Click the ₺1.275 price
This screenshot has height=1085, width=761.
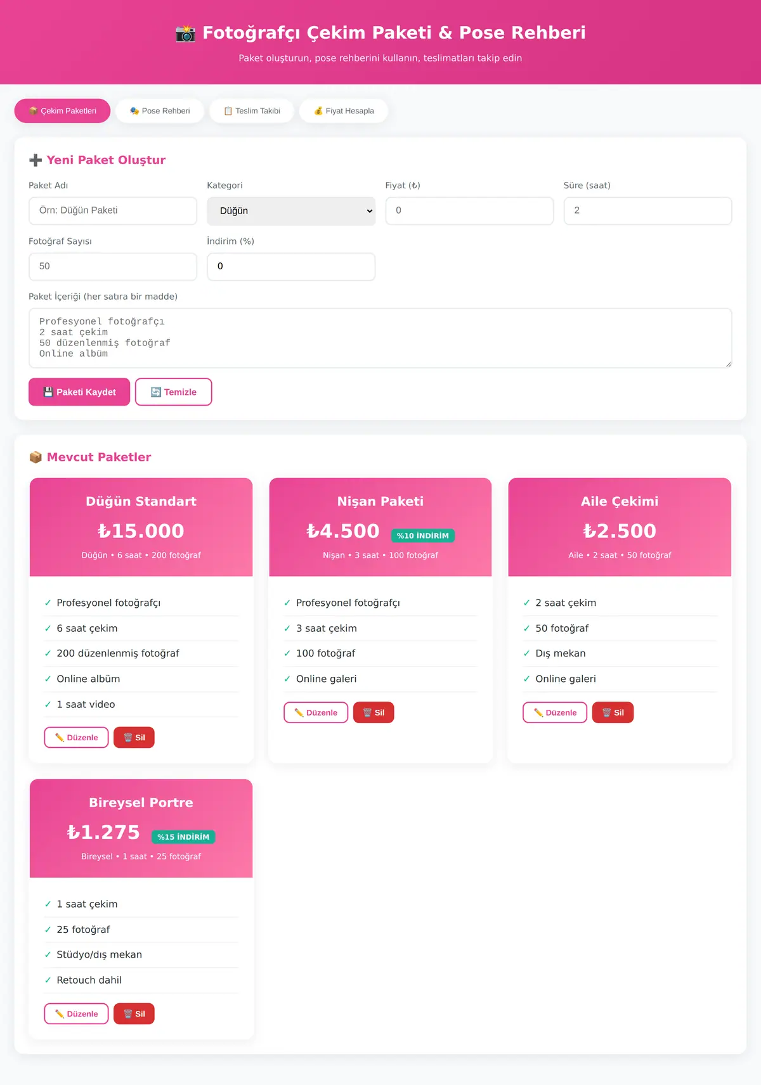103,832
